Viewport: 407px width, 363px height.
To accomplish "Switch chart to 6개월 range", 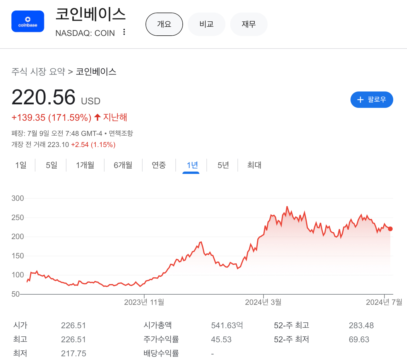I will [123, 165].
